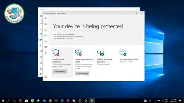Open Outlook from taskbar
The height and width of the screenshot is (103, 184).
(x=44, y=100)
